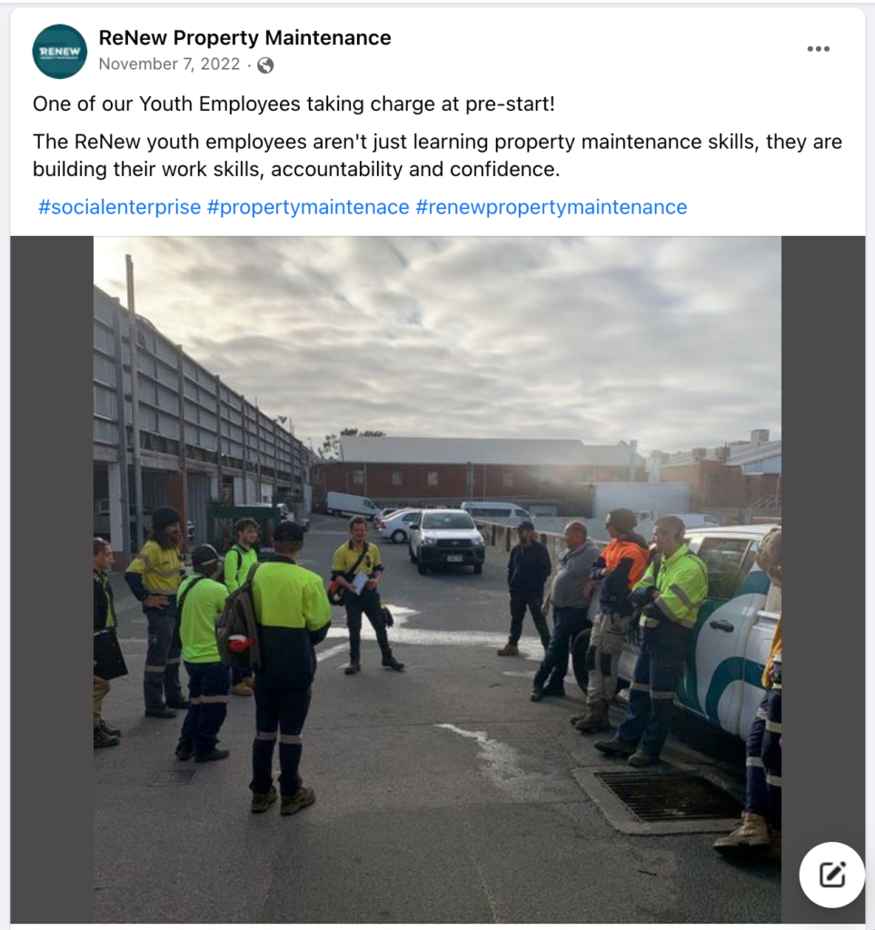The height and width of the screenshot is (930, 875).
Task: Open the November 7, 2022 timestamp
Action: tap(169, 64)
